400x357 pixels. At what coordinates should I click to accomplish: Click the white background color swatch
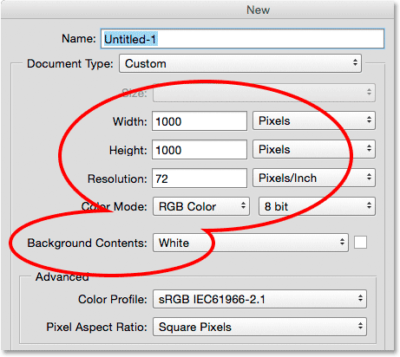pos(360,243)
